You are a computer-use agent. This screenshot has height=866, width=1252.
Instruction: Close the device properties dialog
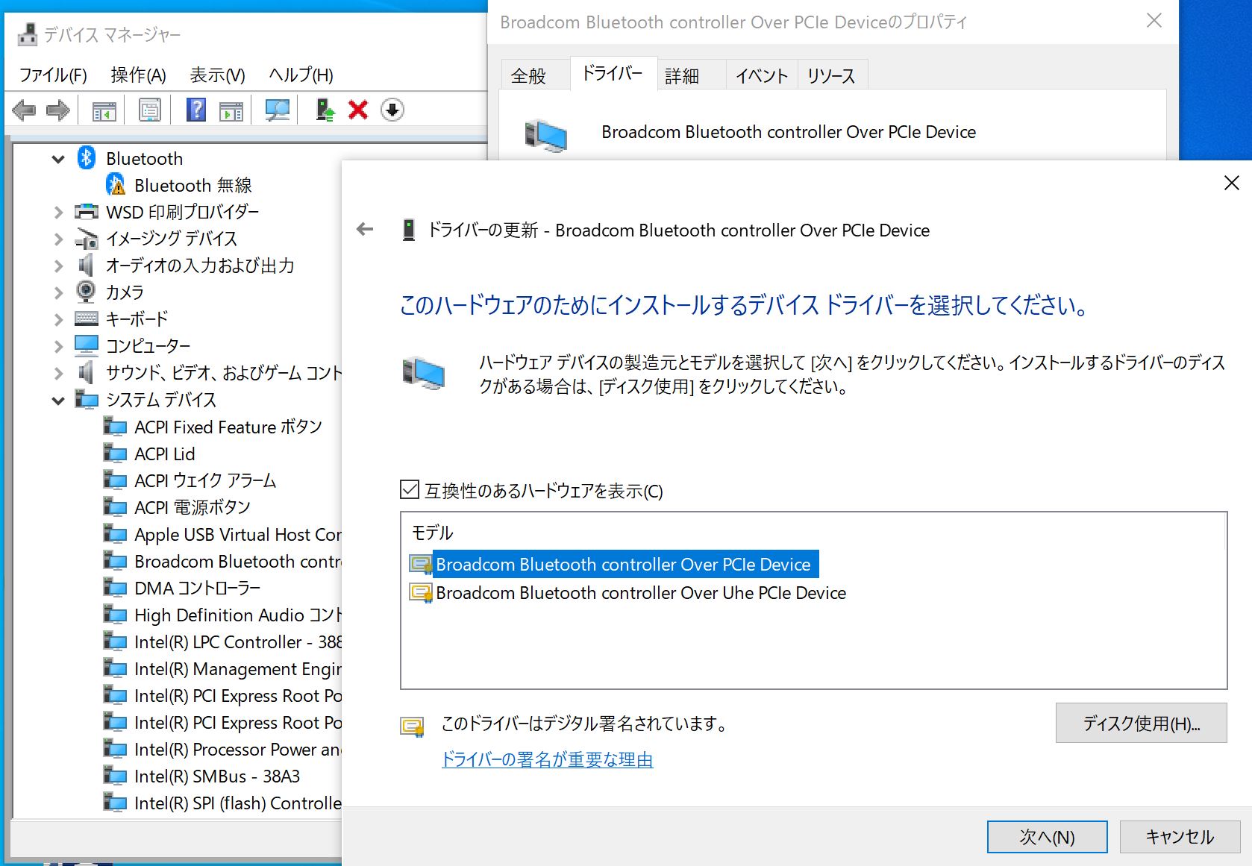tap(1154, 21)
